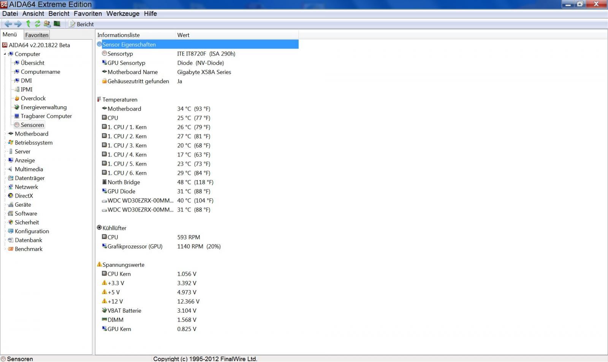Click the Gehäusezutritt gefunden lock icon
608x362 pixels.
click(104, 81)
